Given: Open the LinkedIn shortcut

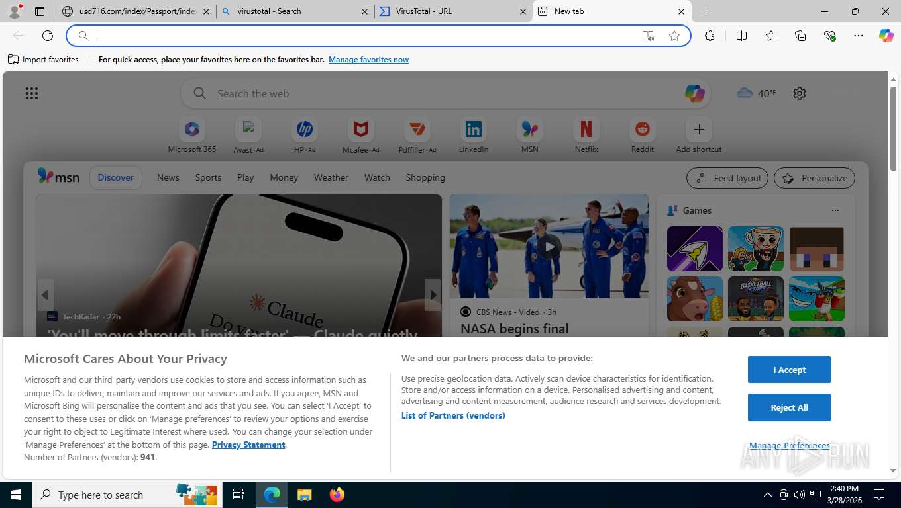Looking at the screenshot, I should (x=474, y=136).
